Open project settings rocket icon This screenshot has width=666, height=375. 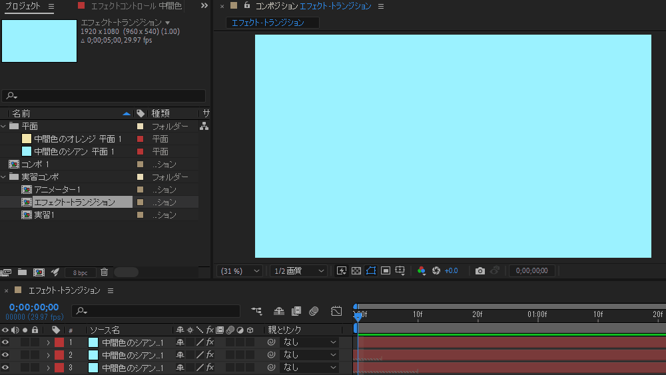(55, 272)
